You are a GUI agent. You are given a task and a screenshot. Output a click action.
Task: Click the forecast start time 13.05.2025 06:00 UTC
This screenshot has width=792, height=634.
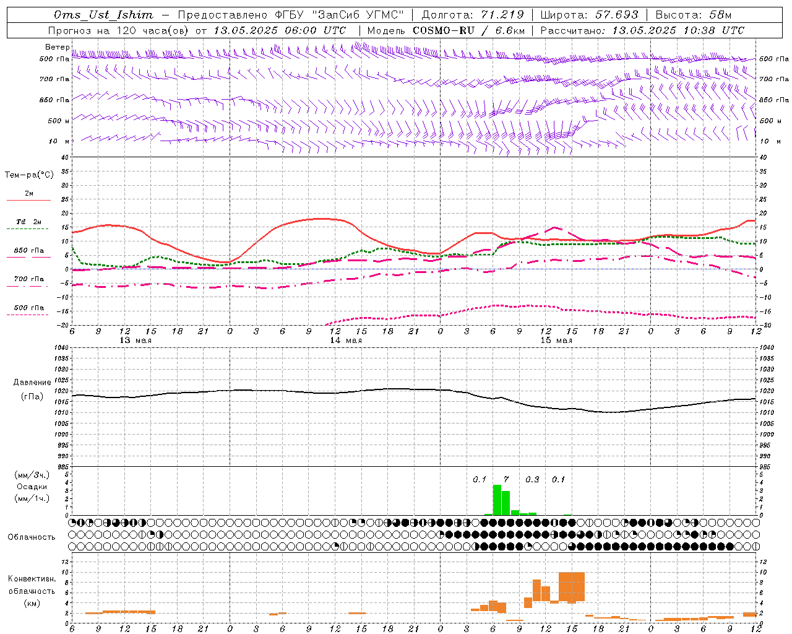pyautogui.click(x=280, y=30)
